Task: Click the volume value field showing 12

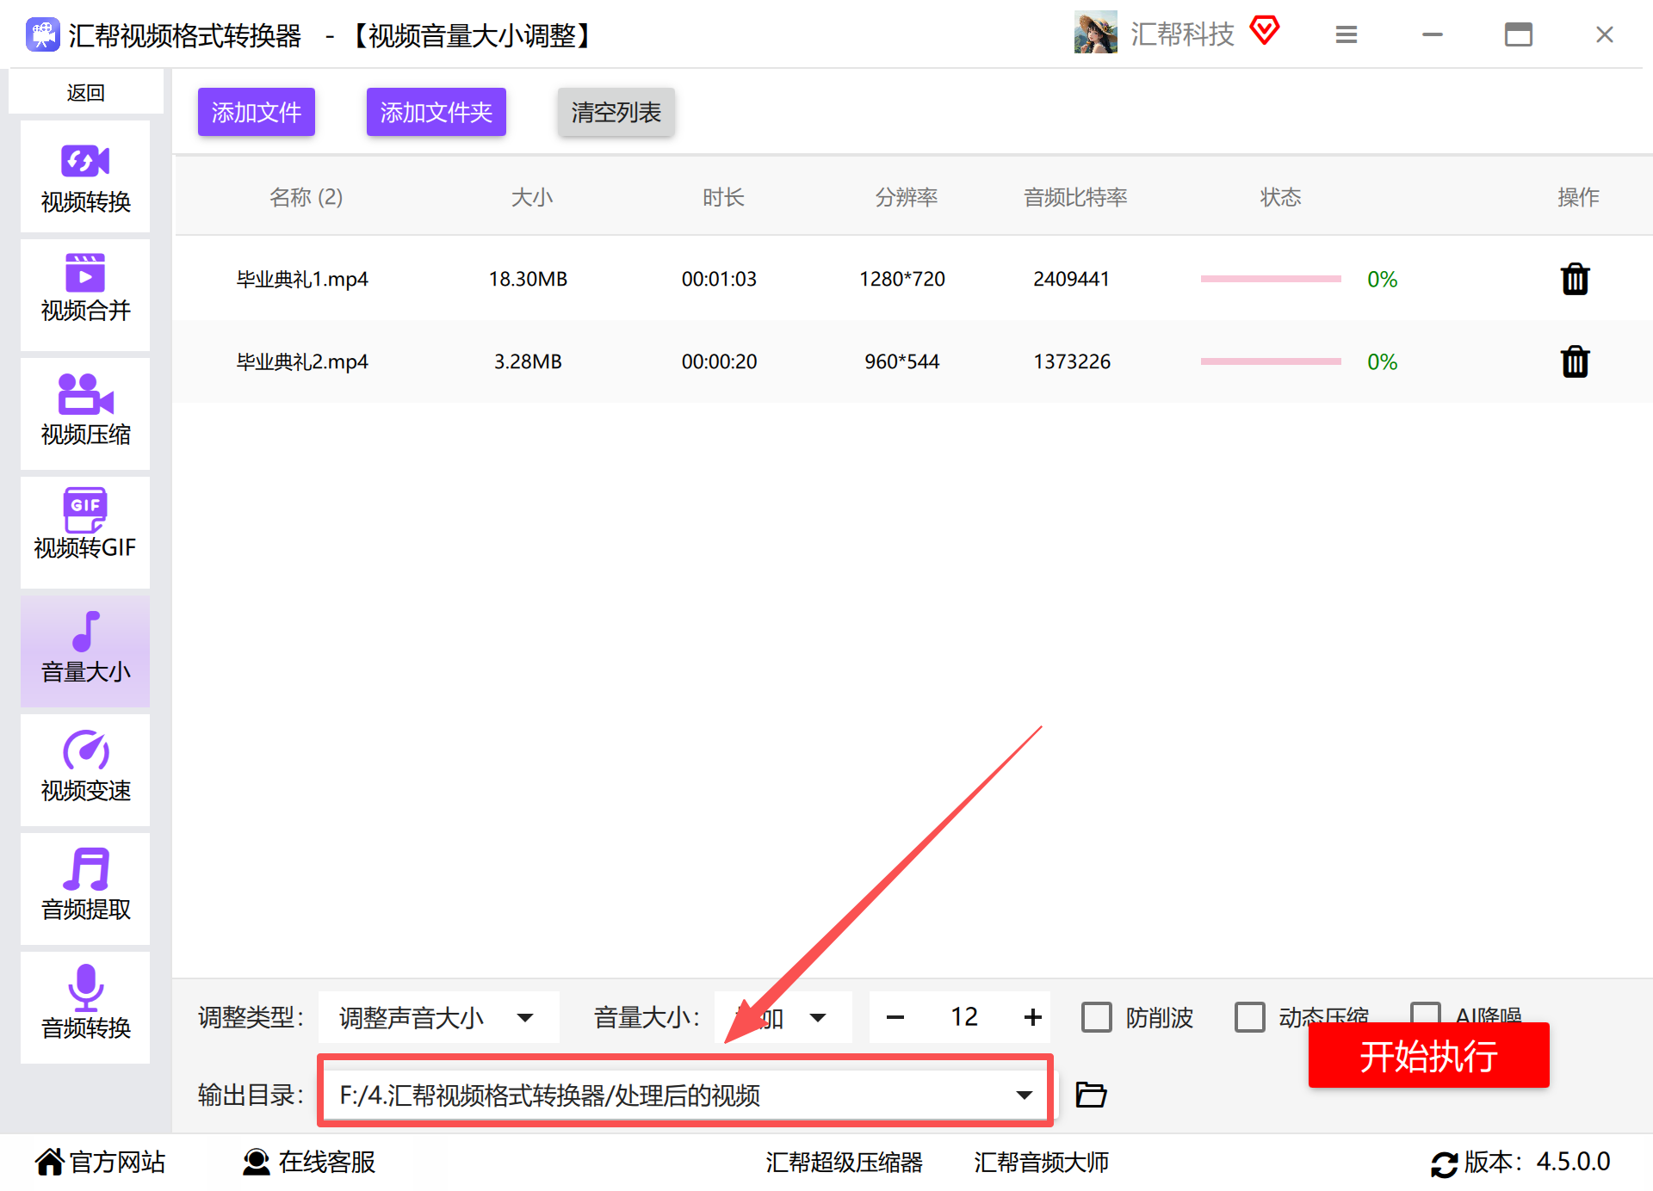Action: pos(964,1017)
